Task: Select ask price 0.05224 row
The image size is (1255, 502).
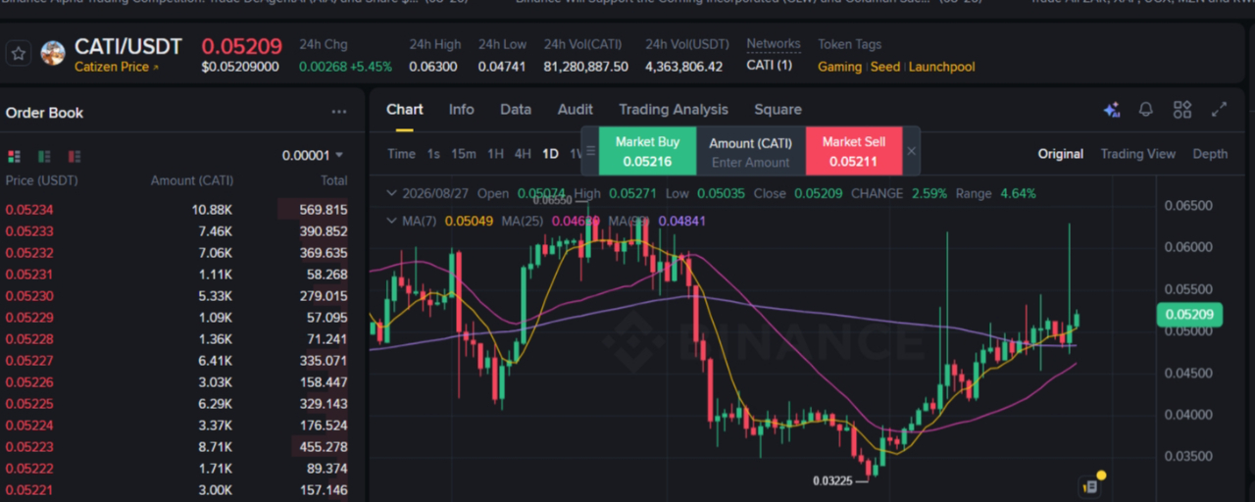Action: click(176, 426)
